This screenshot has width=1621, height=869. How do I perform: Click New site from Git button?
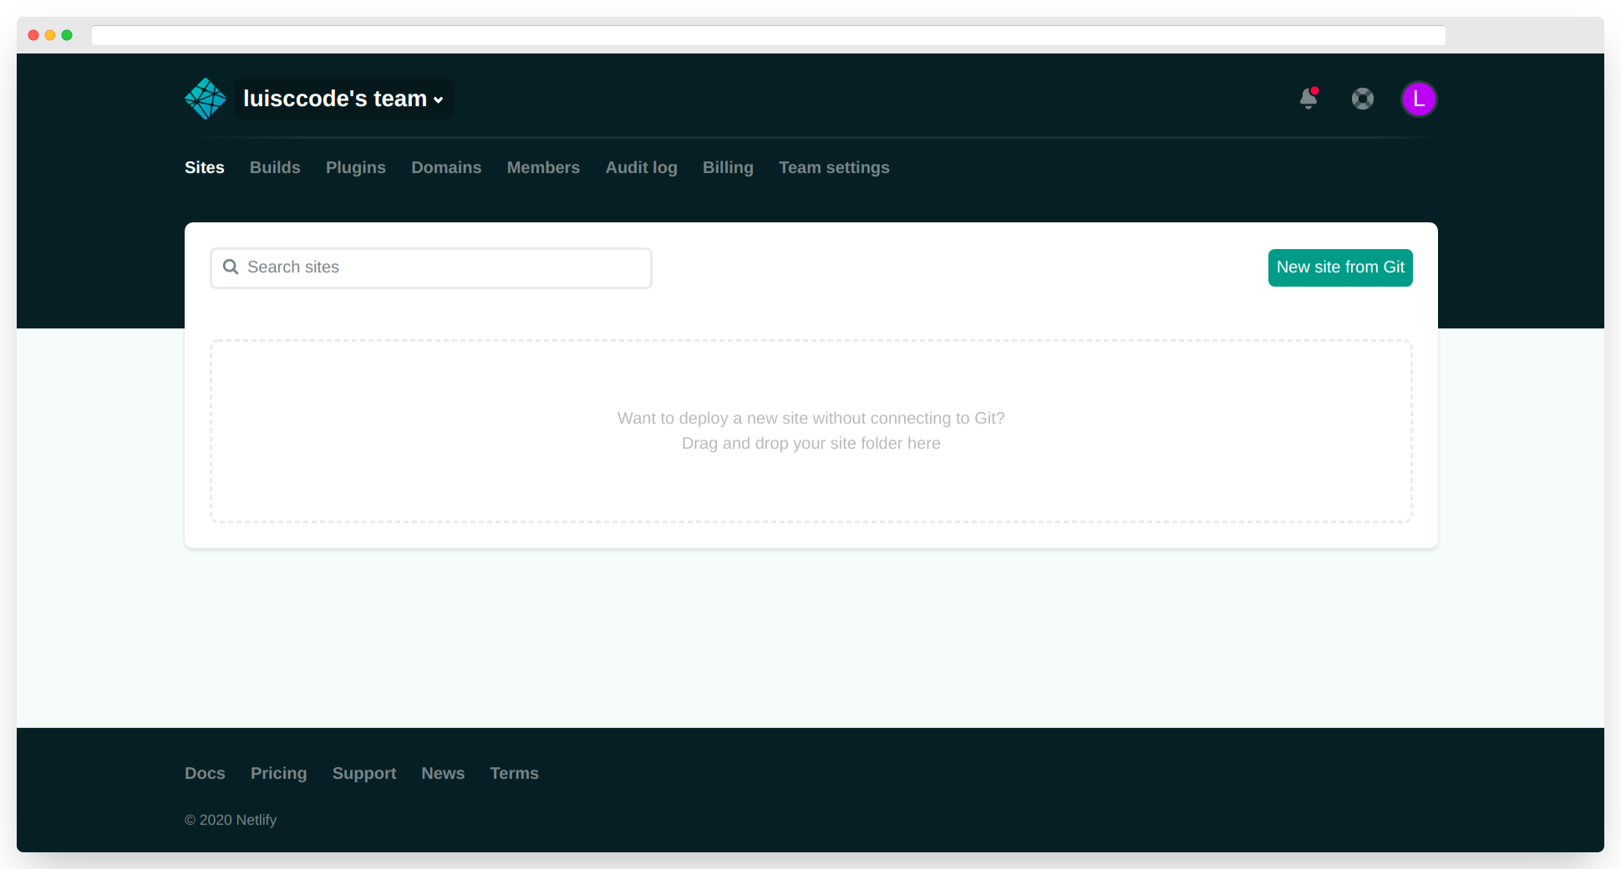(x=1340, y=267)
